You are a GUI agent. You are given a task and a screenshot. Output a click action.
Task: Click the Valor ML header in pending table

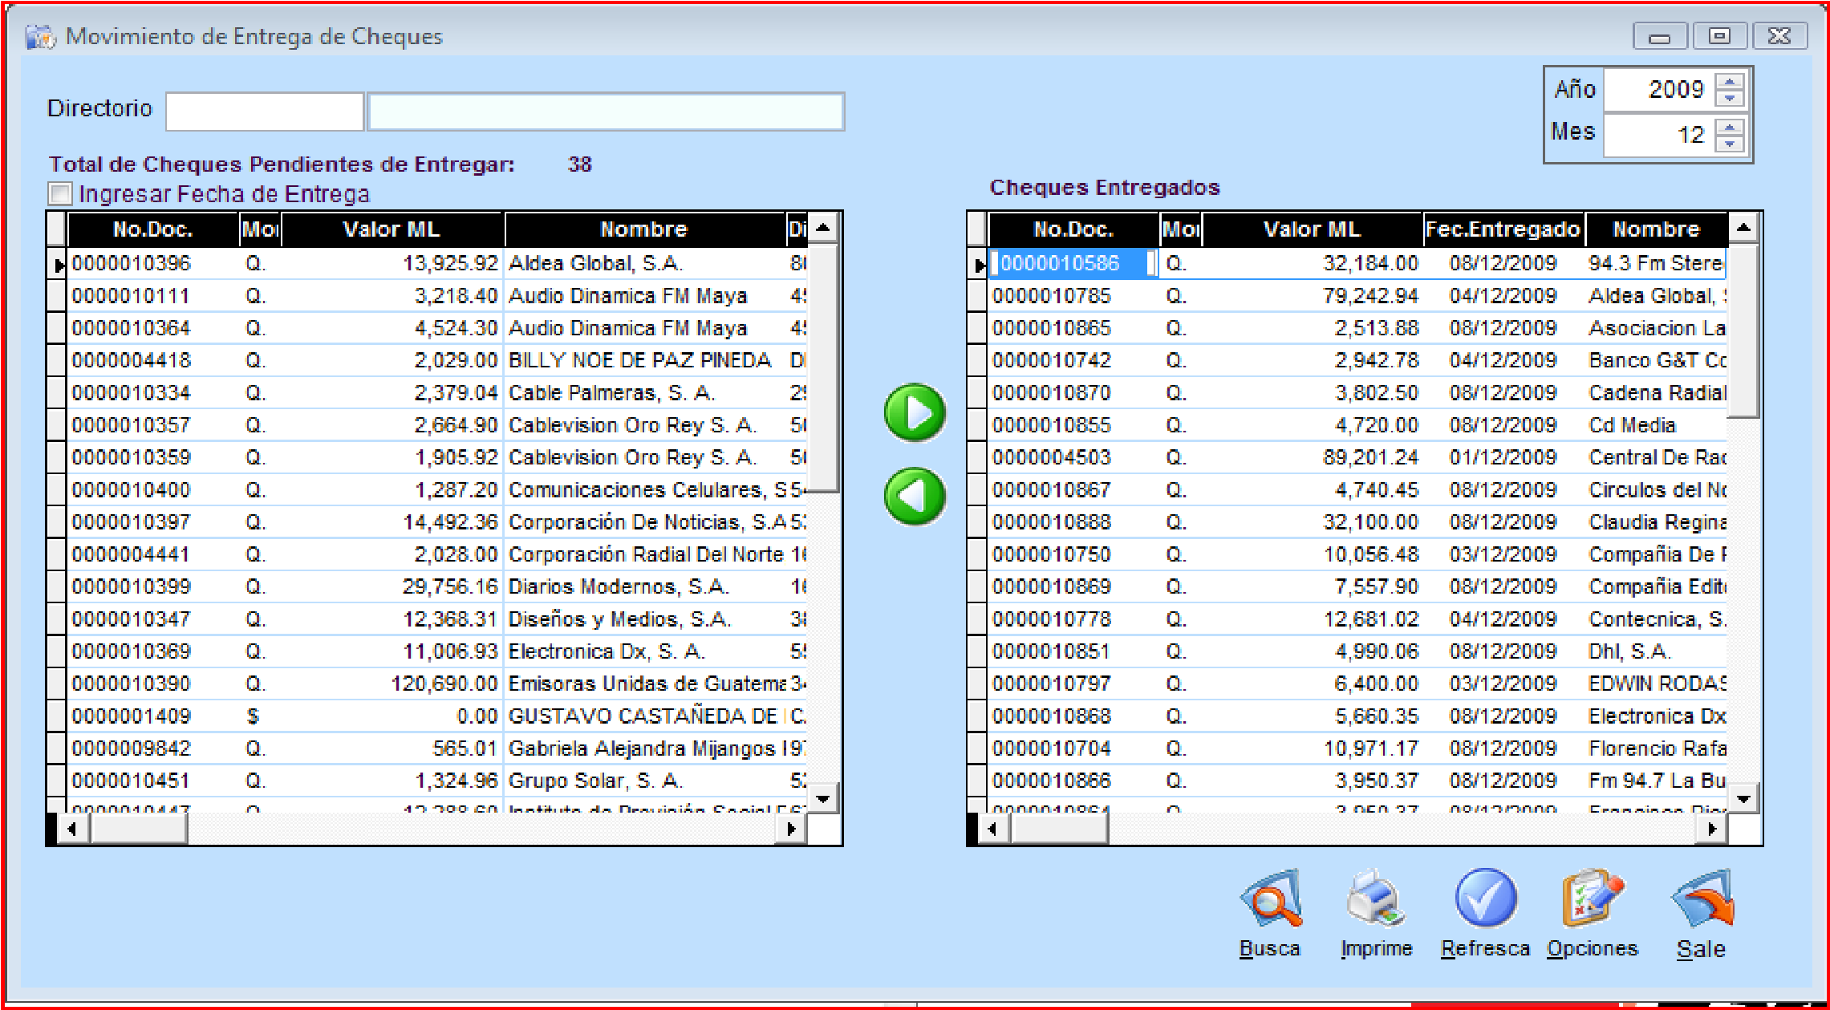coord(392,229)
